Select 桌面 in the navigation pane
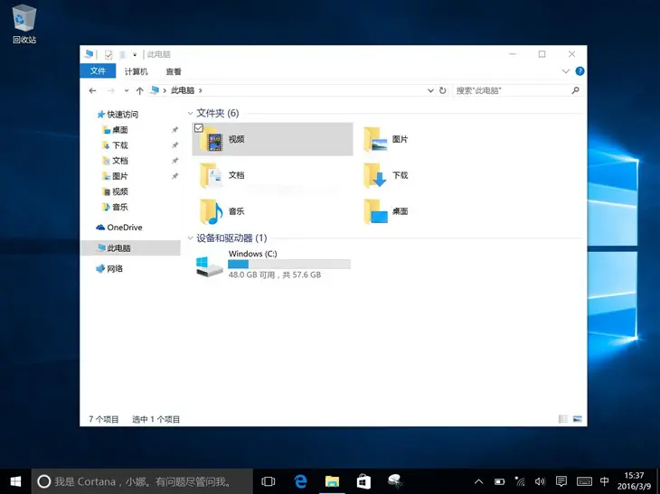The width and height of the screenshot is (660, 494). point(116,130)
